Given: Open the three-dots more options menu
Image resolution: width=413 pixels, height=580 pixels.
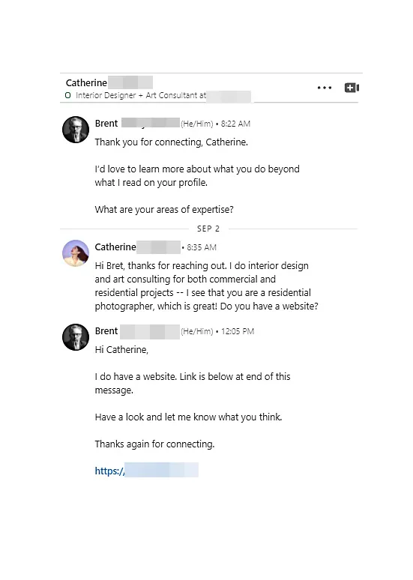Looking at the screenshot, I should click(325, 88).
